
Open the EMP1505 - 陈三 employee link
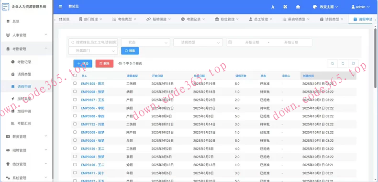[92, 84]
